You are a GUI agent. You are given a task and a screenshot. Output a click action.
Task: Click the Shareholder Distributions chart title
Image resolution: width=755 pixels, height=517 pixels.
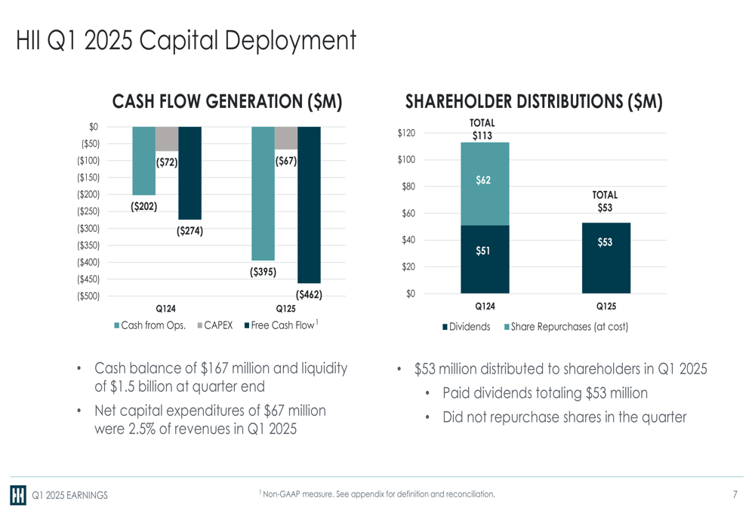point(534,102)
